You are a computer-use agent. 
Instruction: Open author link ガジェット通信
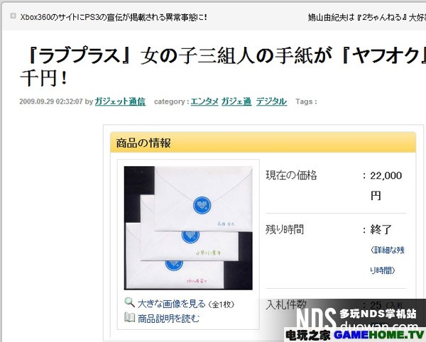pyautogui.click(x=120, y=101)
